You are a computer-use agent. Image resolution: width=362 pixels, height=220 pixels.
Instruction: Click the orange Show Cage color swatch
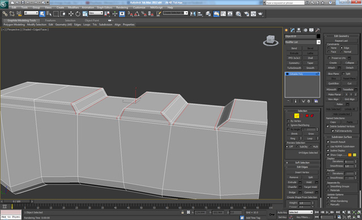[x=350, y=155]
